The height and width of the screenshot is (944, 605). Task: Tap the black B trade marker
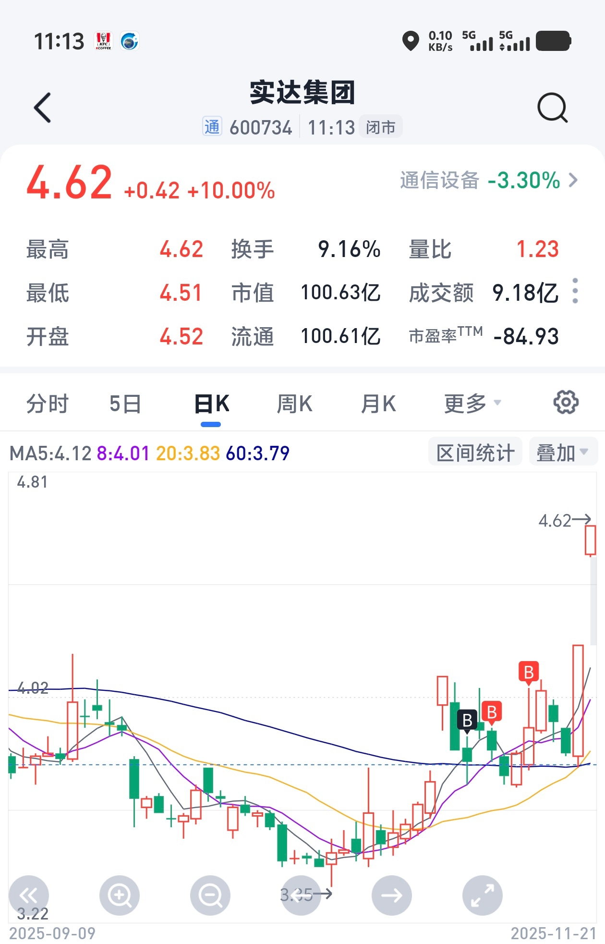click(x=467, y=721)
